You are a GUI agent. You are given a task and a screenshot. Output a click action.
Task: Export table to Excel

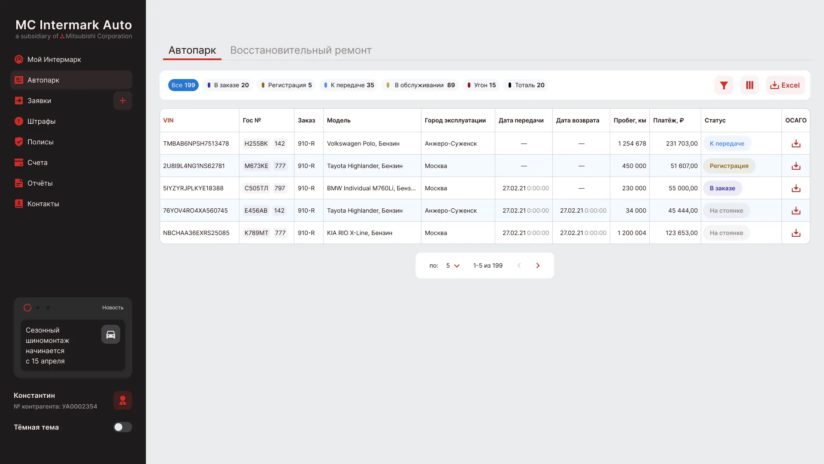[785, 85]
